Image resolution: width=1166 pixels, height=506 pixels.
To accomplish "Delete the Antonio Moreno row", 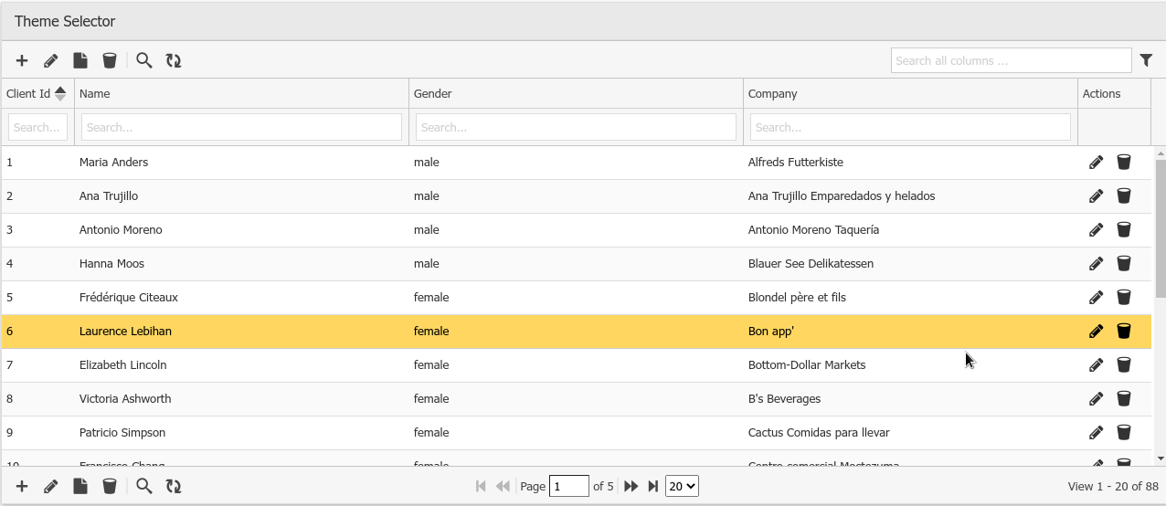I will pos(1124,230).
